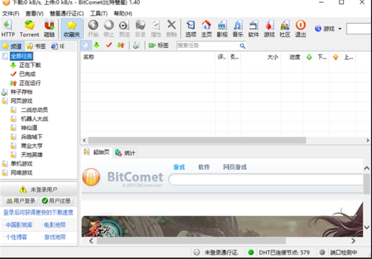
Task: Expand the 游戏 search category dropdown
Action: point(339,29)
